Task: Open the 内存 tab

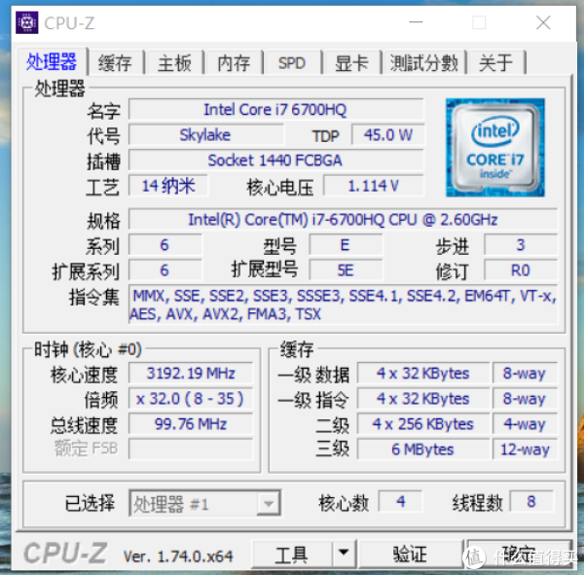Action: click(234, 62)
